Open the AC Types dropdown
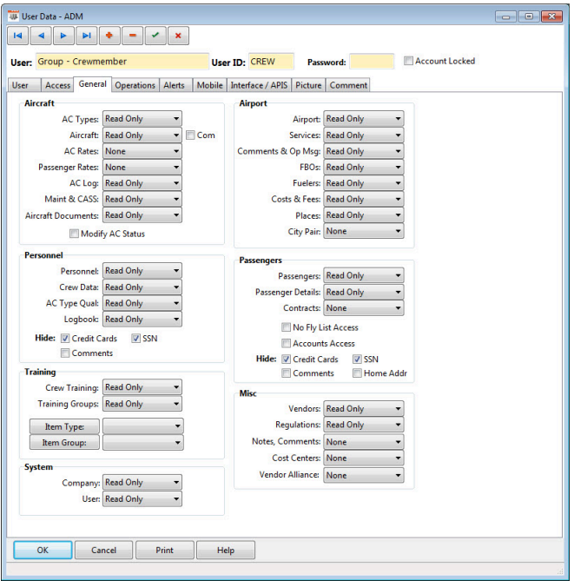Screen dimensions: 574x587 tap(142, 119)
